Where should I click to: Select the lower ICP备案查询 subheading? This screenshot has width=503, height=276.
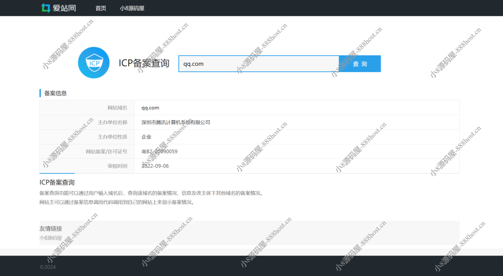pyautogui.click(x=57, y=182)
